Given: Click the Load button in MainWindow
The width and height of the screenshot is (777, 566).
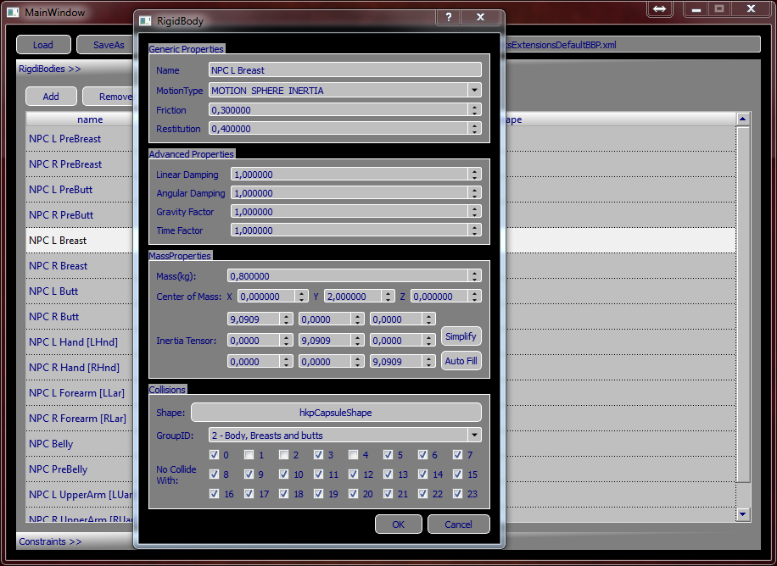Looking at the screenshot, I should tap(43, 45).
